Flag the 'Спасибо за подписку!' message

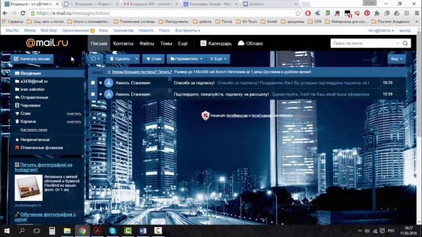tap(169, 80)
